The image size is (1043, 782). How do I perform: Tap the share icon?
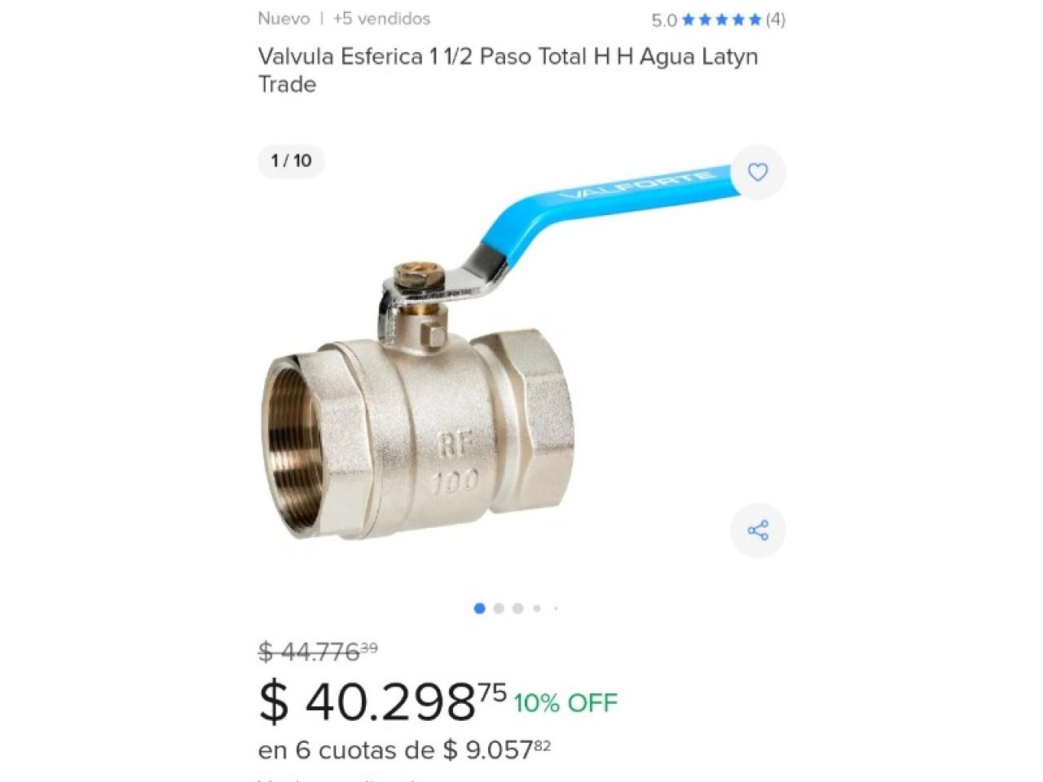[758, 531]
